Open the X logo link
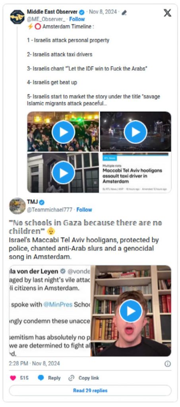 [x=167, y=13]
